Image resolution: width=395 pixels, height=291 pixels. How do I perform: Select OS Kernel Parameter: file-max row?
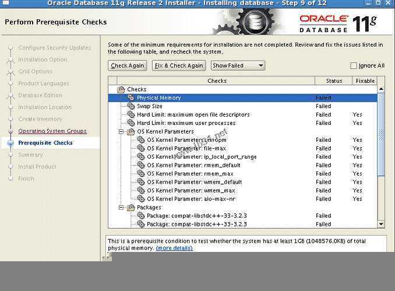tap(242, 148)
